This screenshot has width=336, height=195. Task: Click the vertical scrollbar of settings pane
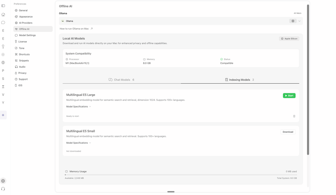point(308,80)
